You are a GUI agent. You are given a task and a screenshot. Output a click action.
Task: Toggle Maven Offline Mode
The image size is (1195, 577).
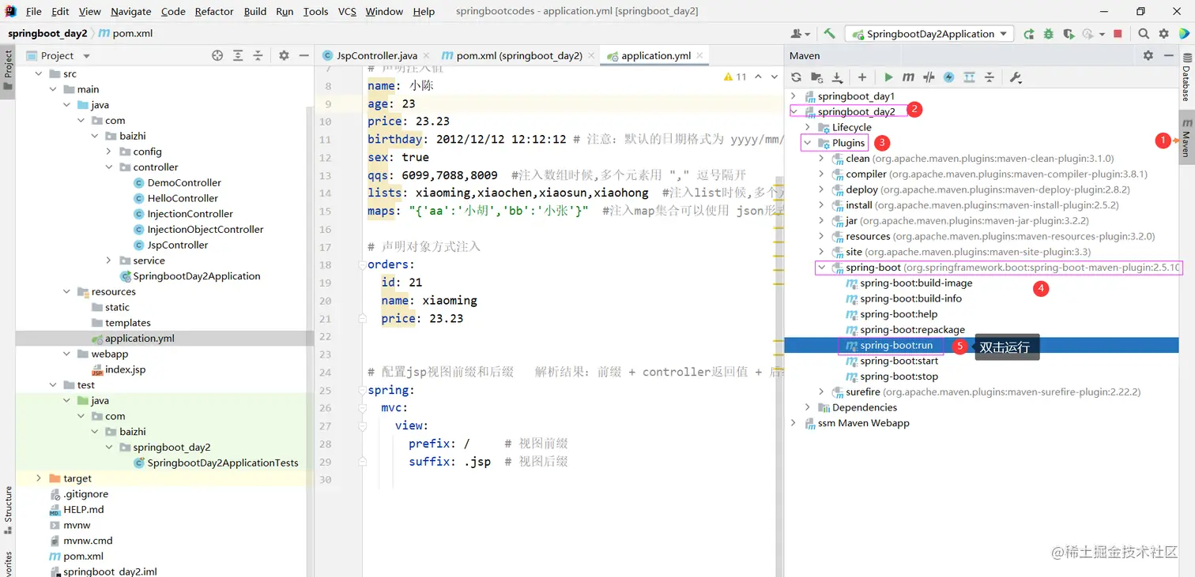pyautogui.click(x=929, y=77)
